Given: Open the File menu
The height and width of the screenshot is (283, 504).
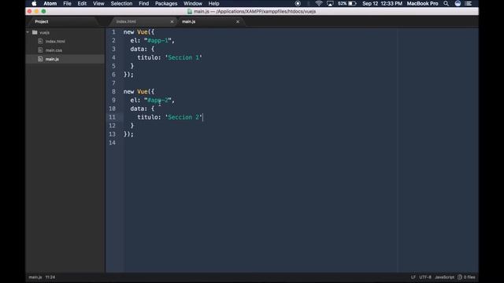Looking at the screenshot, I should click(67, 3).
